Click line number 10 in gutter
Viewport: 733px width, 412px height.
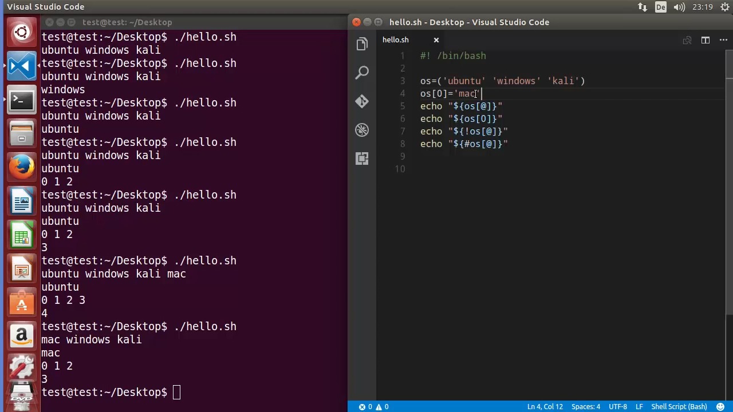[400, 169]
